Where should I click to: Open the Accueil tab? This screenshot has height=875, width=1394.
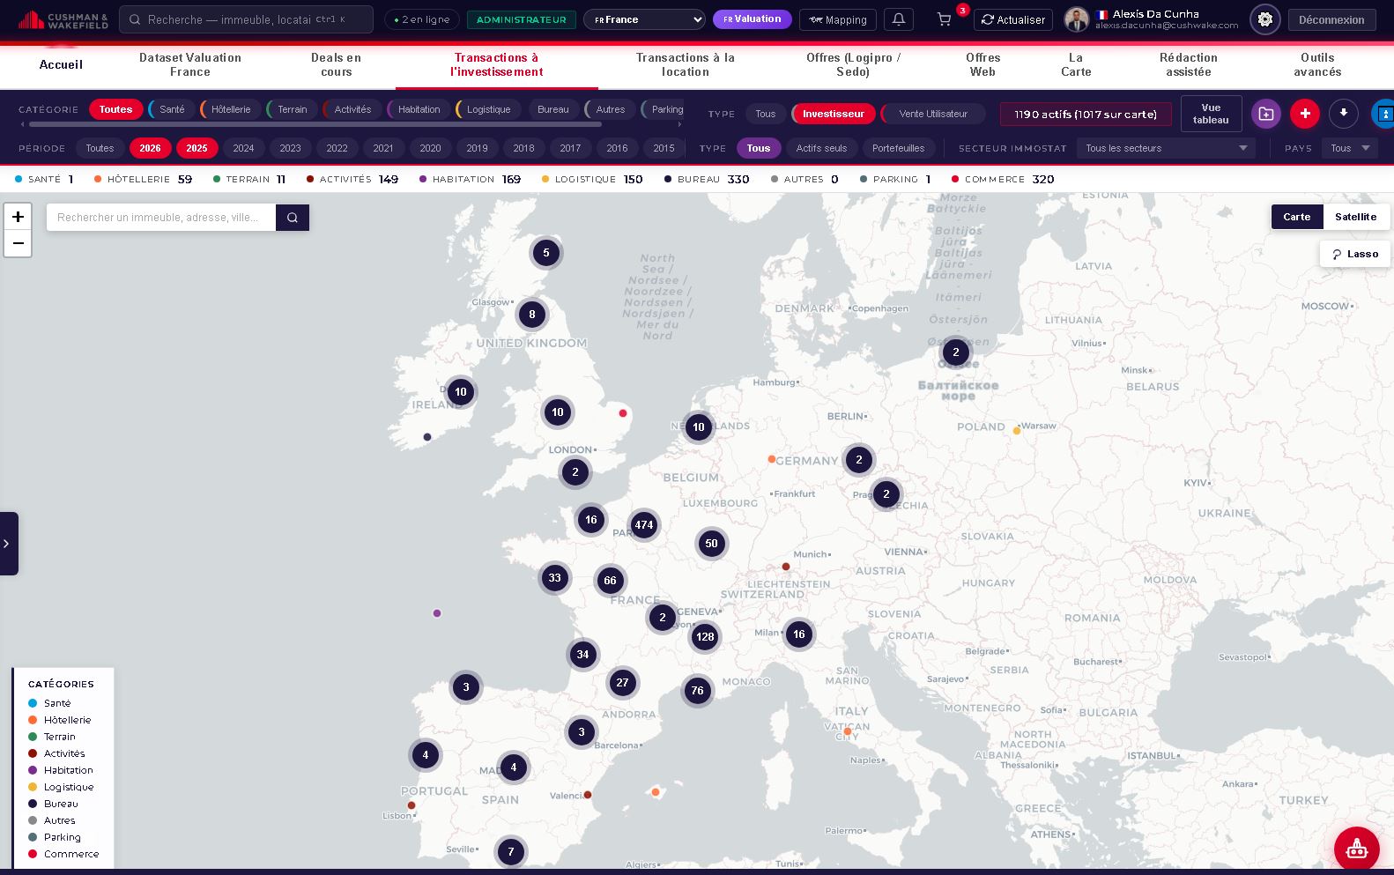[61, 64]
